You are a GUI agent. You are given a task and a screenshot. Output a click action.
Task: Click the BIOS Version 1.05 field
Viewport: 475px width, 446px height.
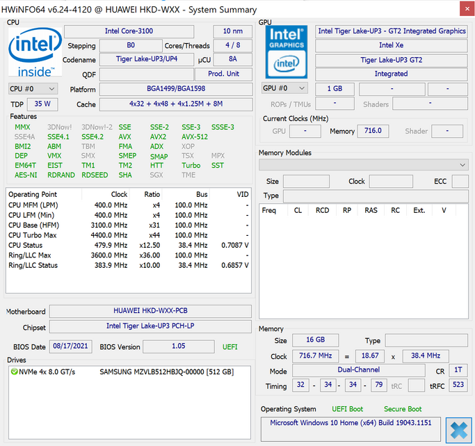pyautogui.click(x=179, y=347)
